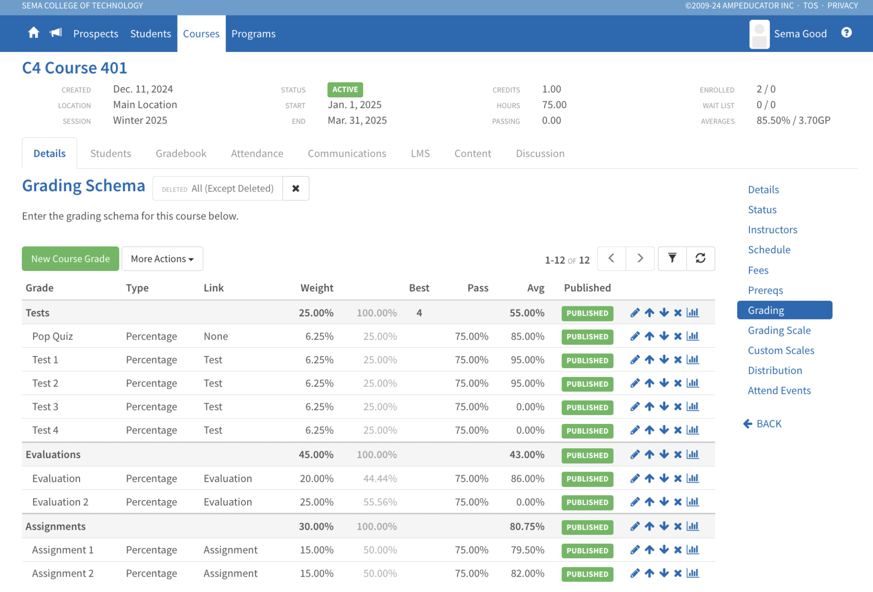Open Grading Scale in the sidebar
Screen dimensions: 873x592
pyautogui.click(x=779, y=330)
